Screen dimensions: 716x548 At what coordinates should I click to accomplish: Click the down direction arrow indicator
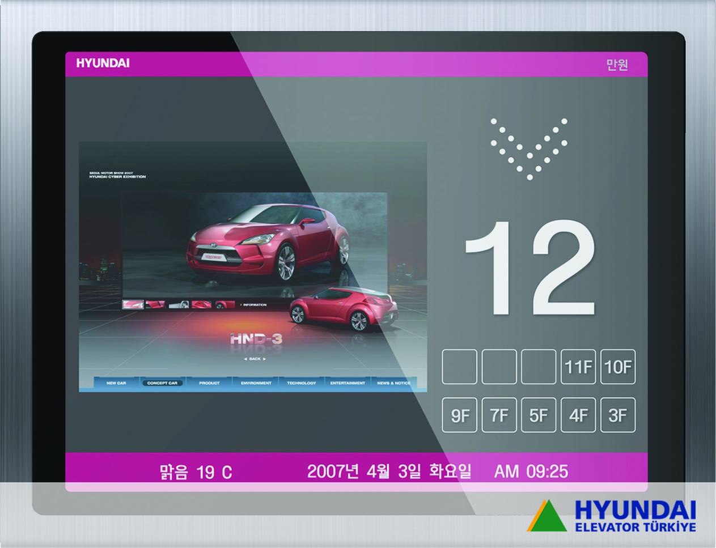click(x=529, y=148)
